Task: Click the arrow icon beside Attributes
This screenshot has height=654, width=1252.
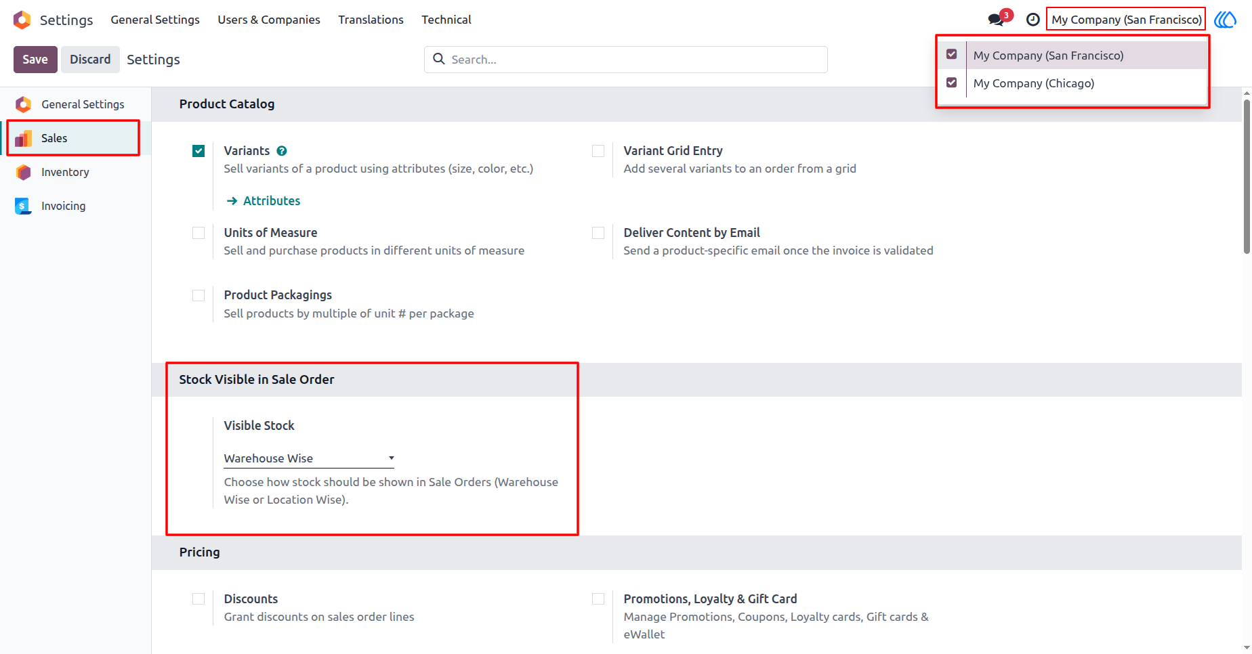Action: click(x=232, y=201)
